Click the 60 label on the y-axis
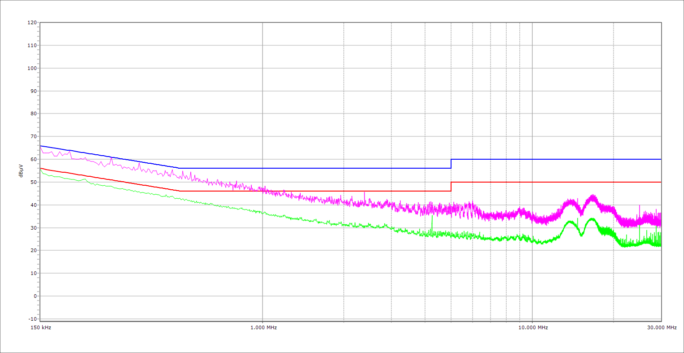 [33, 159]
